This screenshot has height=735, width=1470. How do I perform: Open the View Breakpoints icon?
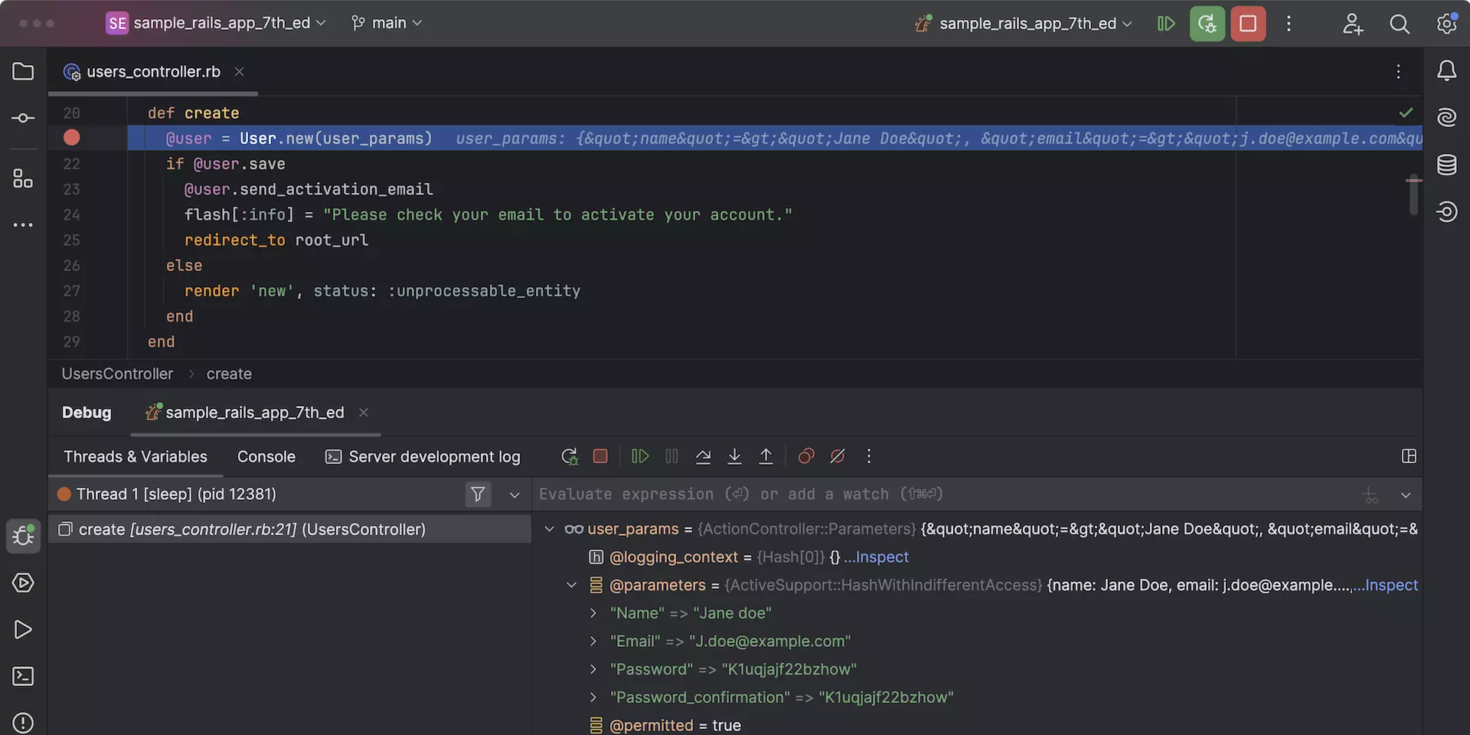click(x=806, y=456)
